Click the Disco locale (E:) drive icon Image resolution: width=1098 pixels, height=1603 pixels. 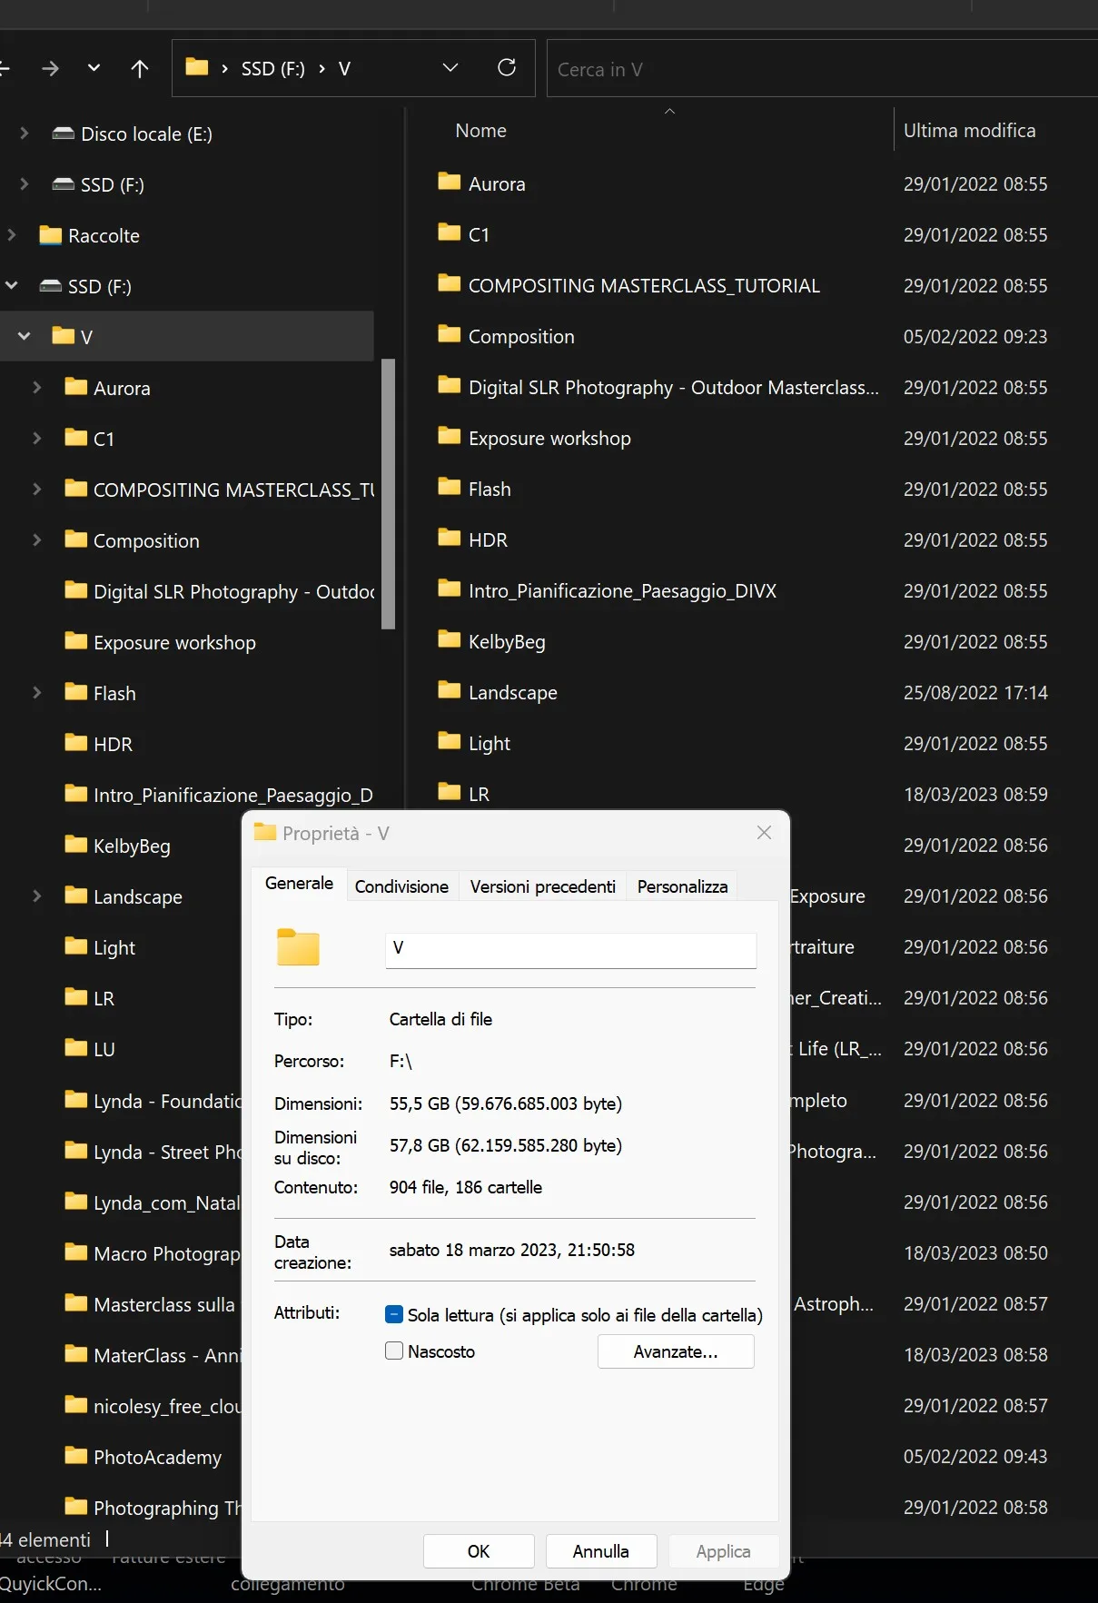click(64, 134)
